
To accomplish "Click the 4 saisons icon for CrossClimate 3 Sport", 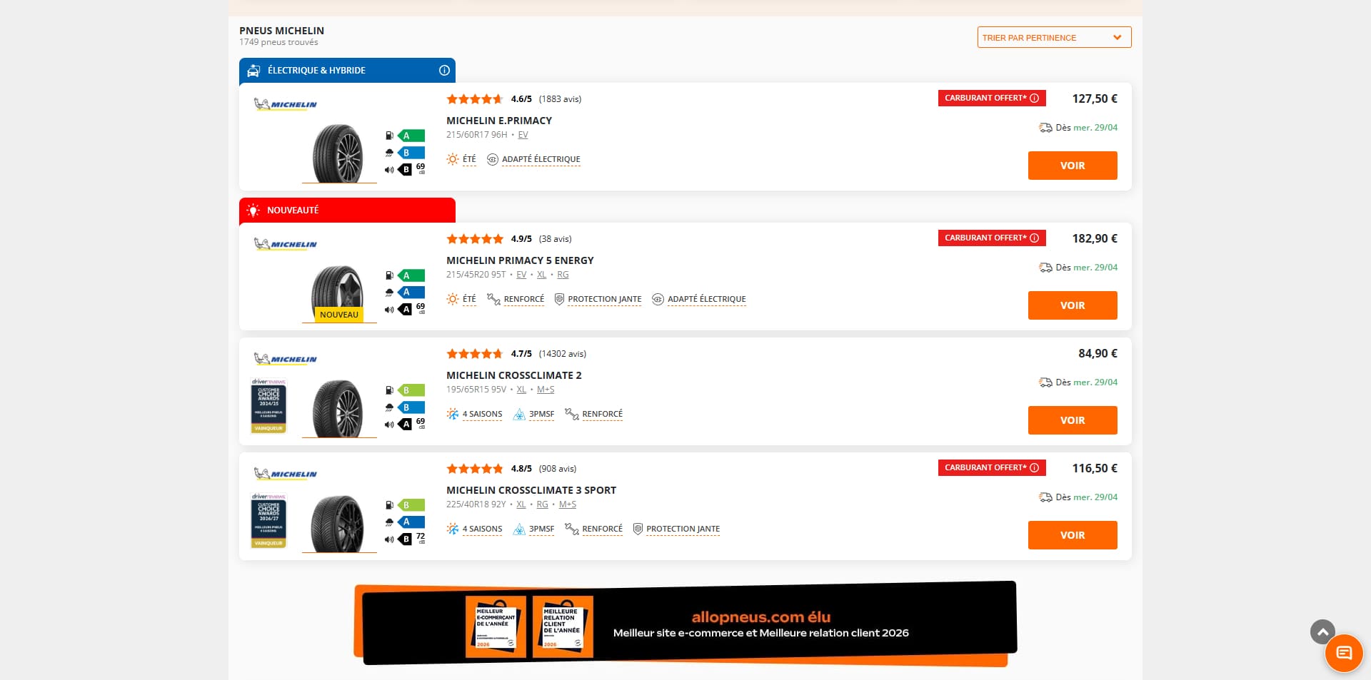I will (x=453, y=529).
